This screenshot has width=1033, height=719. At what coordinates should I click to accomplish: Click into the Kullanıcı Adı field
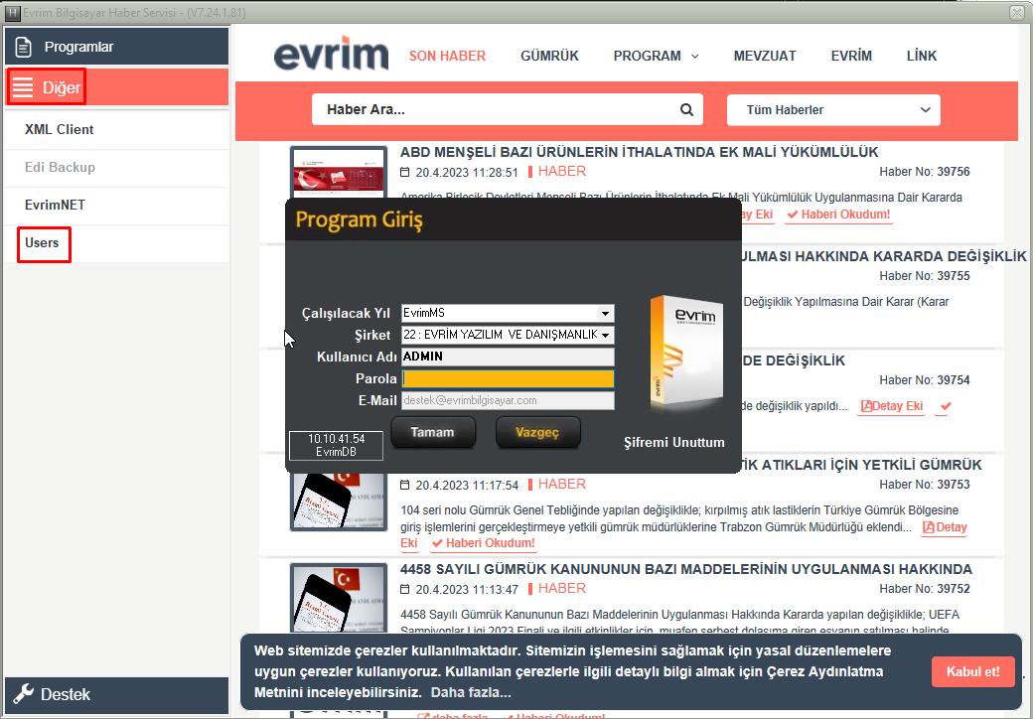[x=508, y=357]
